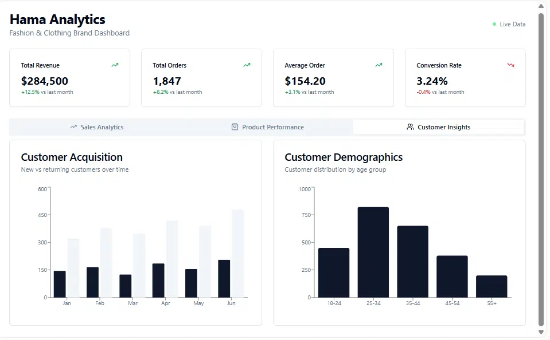The image size is (550, 340).
Task: Click the chart icon beside Sales Analytics
Action: coord(73,126)
